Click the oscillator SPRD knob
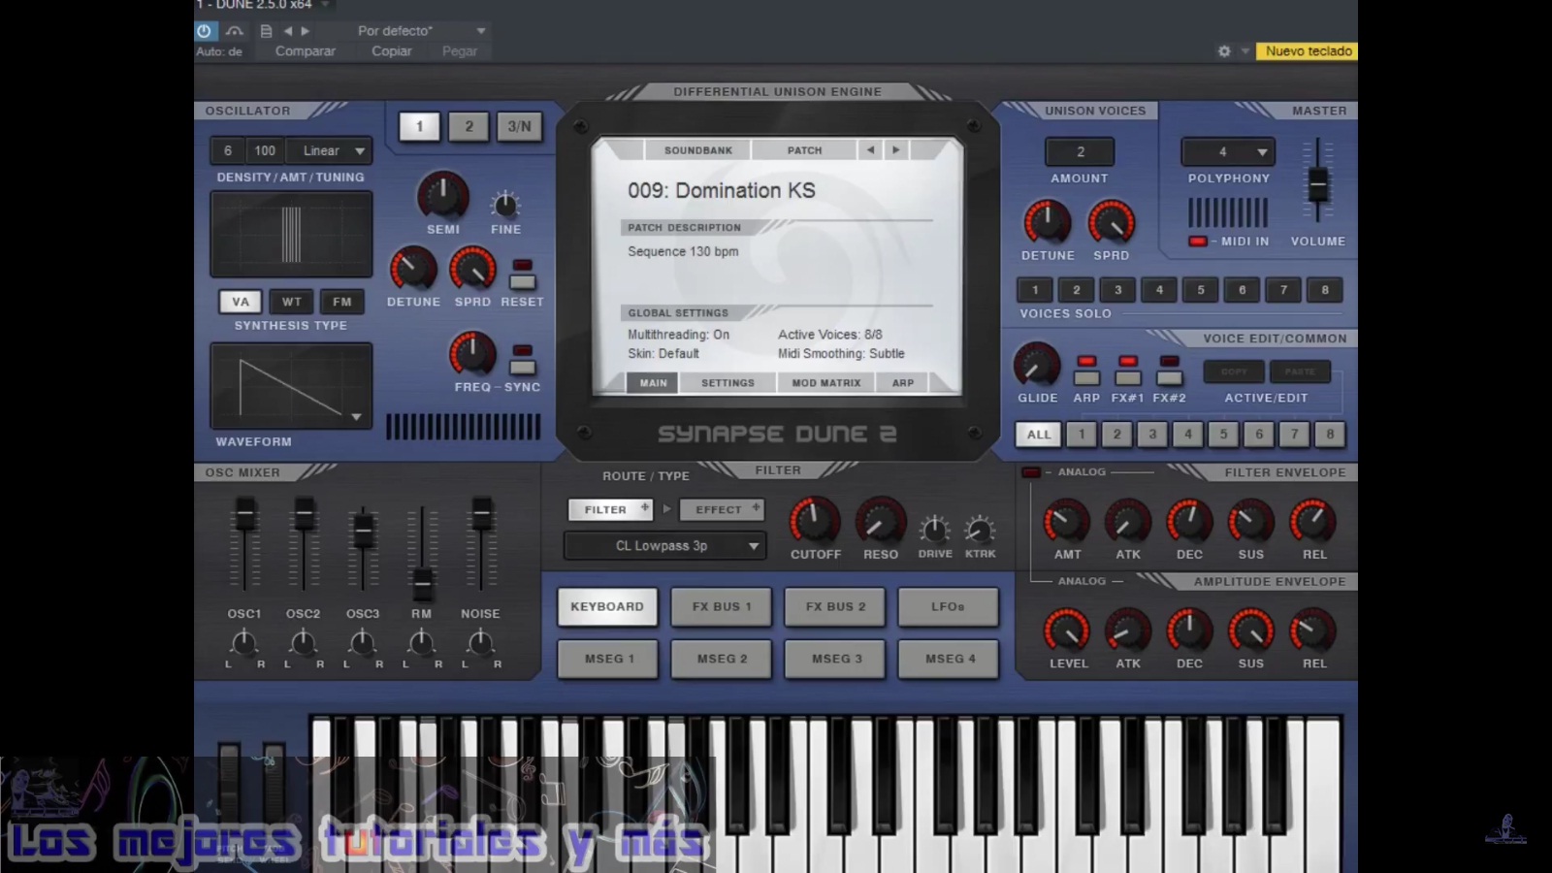1552x873 pixels. coord(472,269)
